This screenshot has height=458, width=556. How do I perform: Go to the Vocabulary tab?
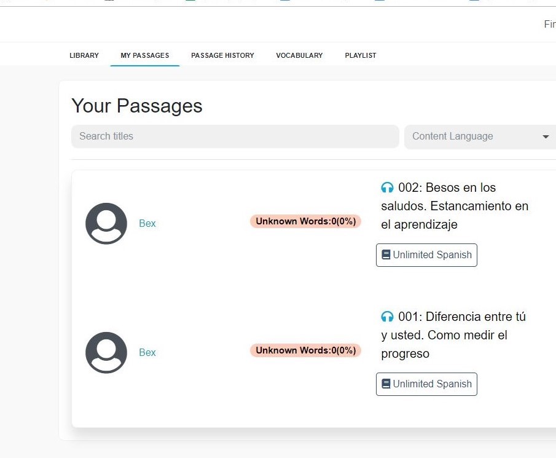coord(299,55)
